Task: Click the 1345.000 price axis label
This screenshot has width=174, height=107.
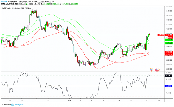Action: (x=169, y=11)
